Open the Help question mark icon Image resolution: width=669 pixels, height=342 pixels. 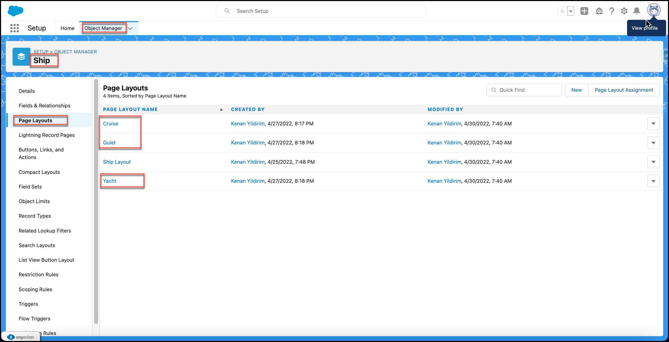[611, 11]
